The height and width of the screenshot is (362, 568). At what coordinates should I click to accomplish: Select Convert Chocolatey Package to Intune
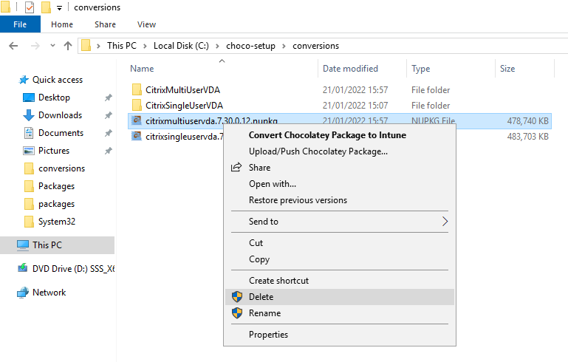[x=327, y=135]
